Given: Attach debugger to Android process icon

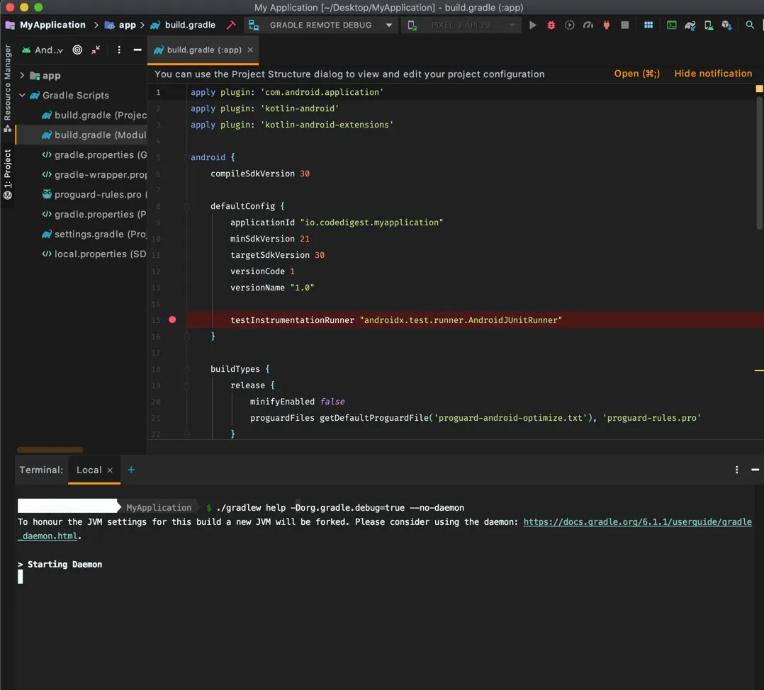Looking at the screenshot, I should (x=606, y=25).
